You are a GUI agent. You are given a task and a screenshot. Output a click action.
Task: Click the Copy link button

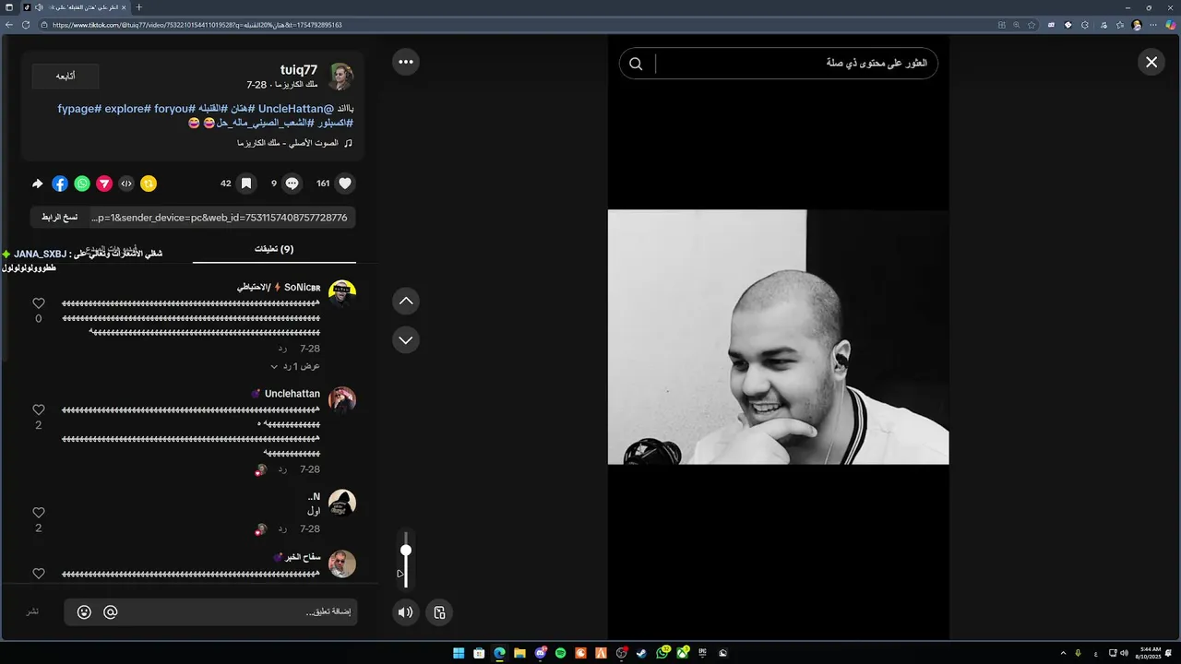tap(60, 218)
